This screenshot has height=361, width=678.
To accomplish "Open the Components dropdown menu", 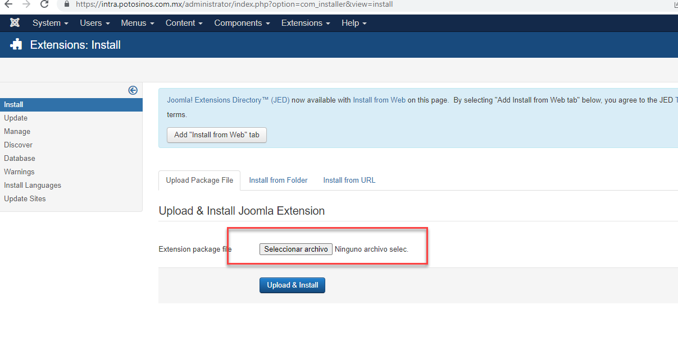I will (242, 23).
